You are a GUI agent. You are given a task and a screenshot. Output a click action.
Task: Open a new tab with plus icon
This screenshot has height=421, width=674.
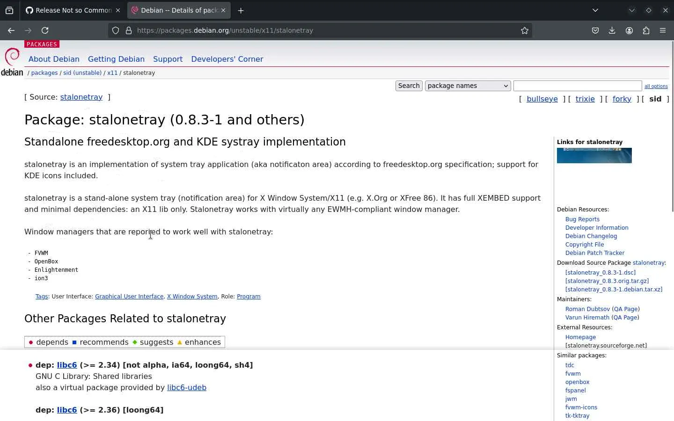tap(241, 10)
